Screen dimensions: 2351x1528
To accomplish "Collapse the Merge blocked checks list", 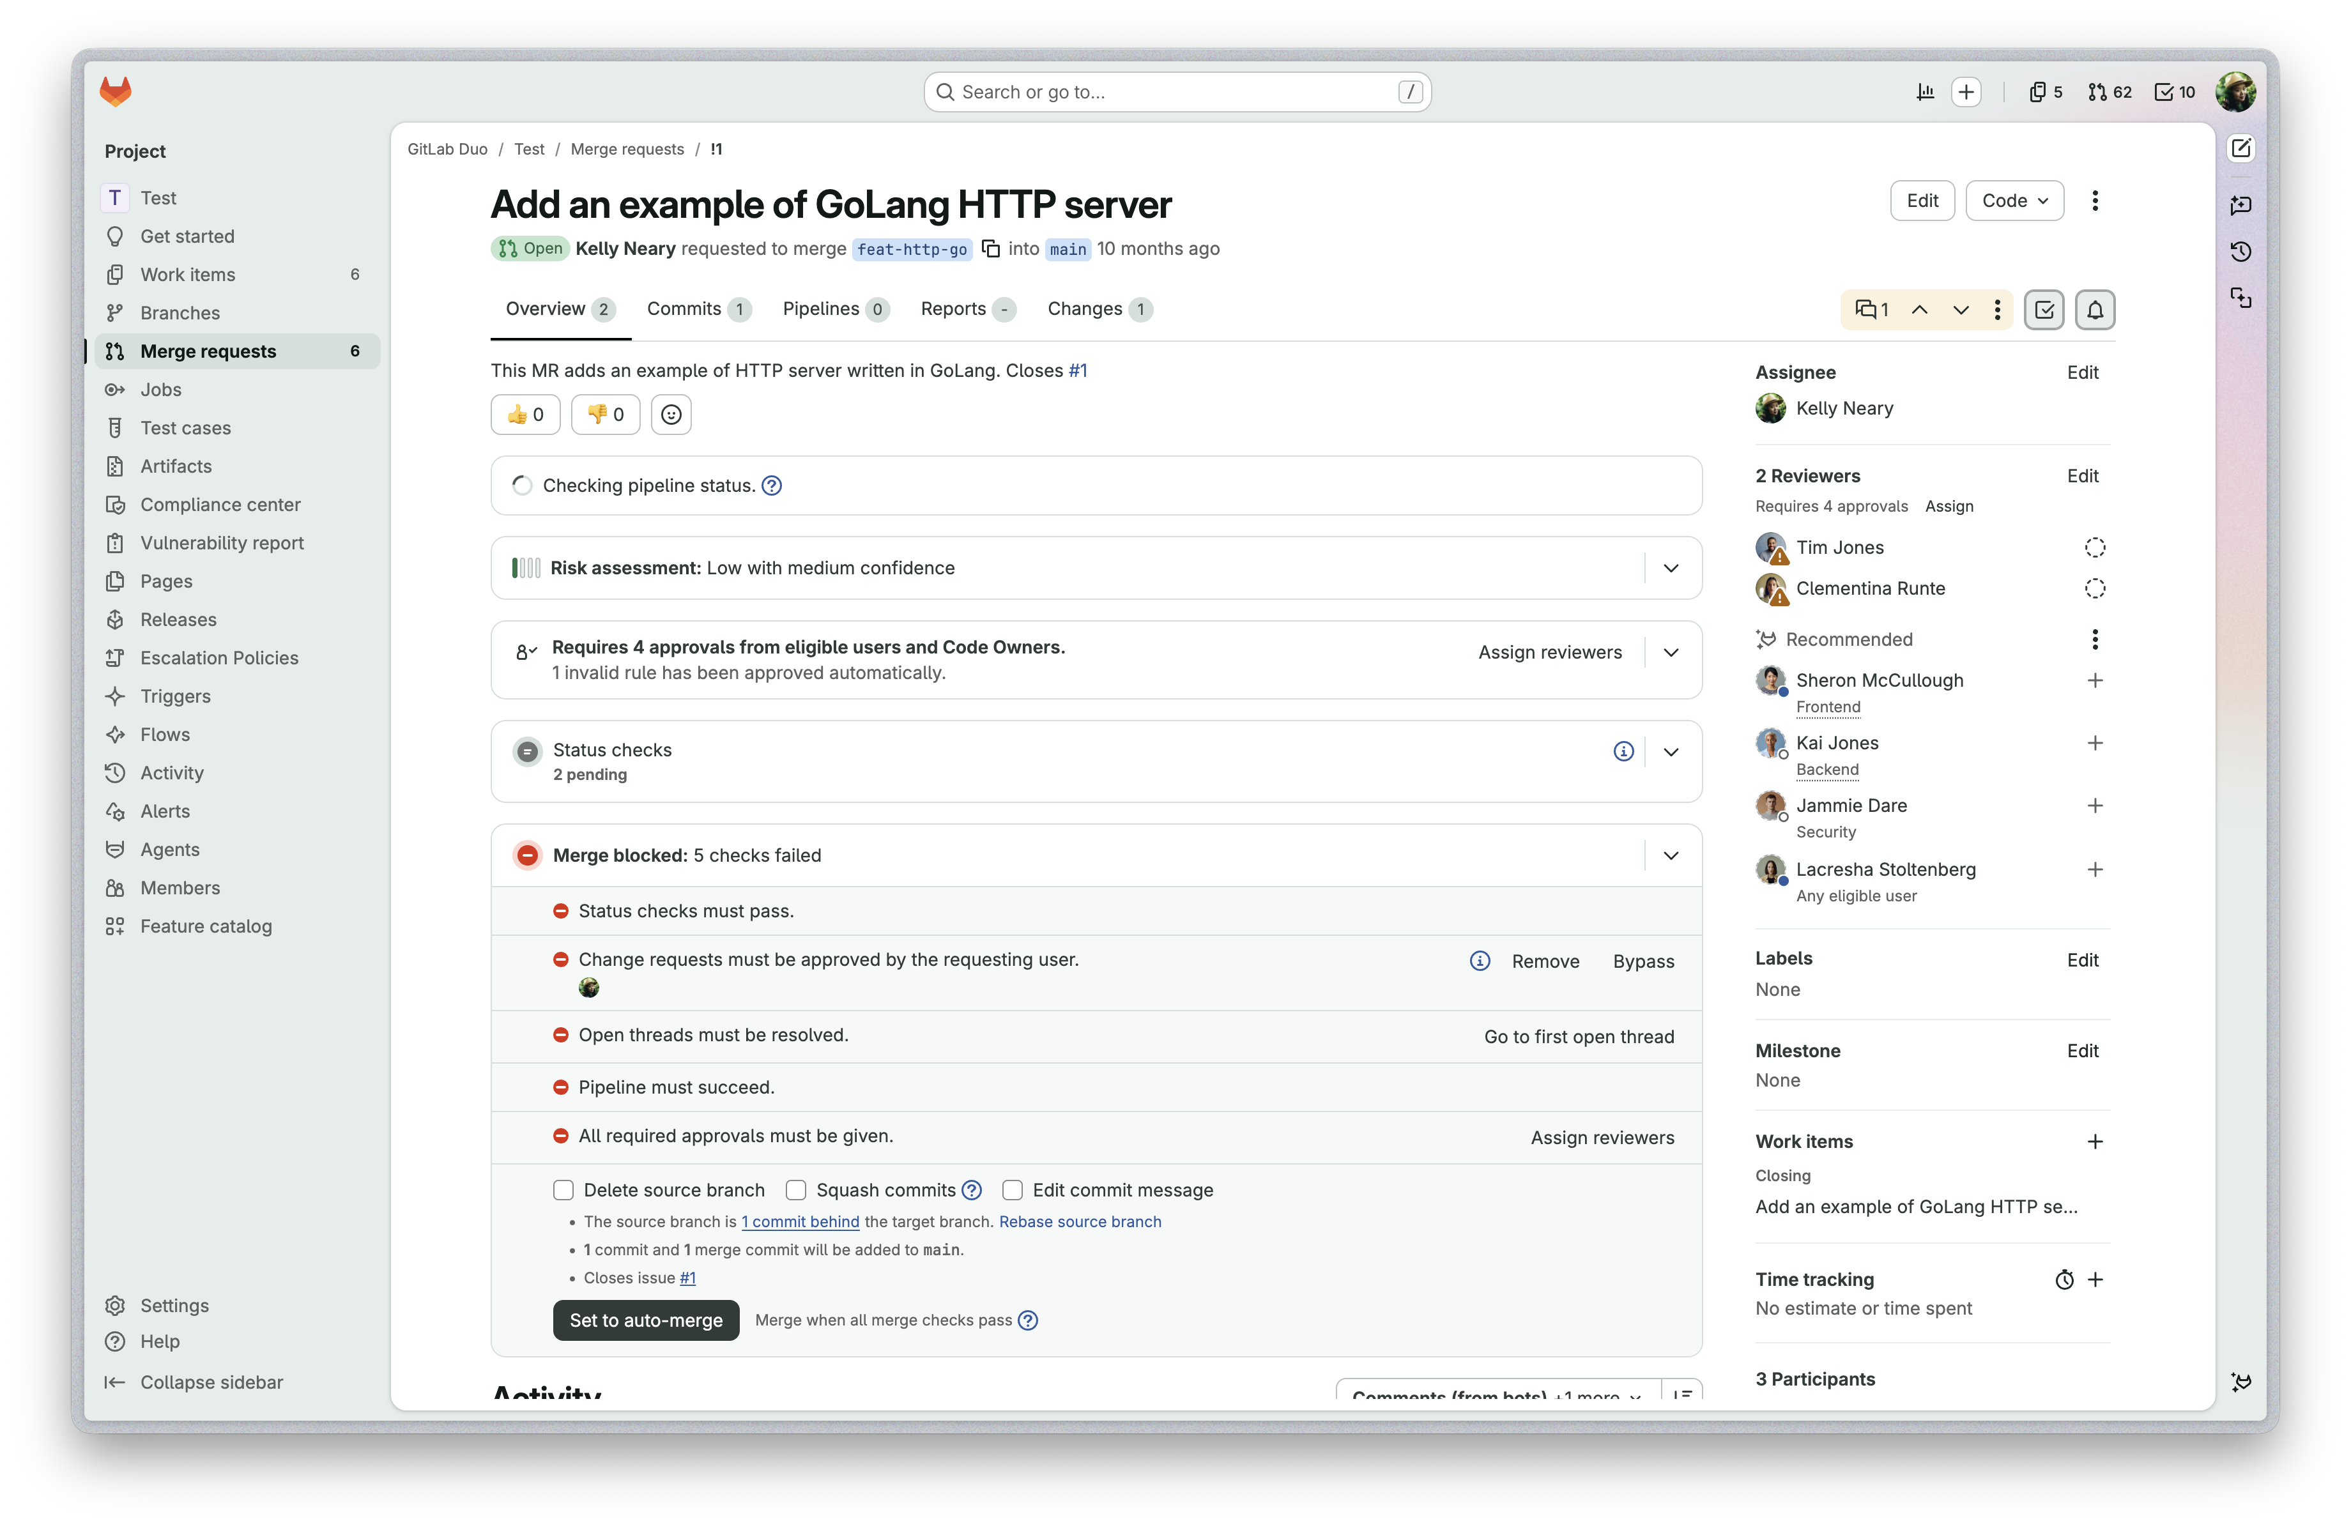I will [x=1671, y=855].
